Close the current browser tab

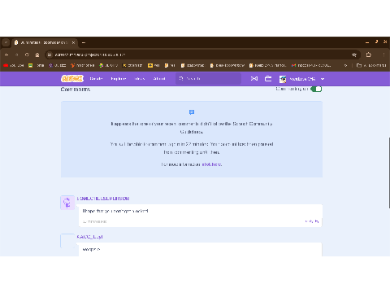73,42
